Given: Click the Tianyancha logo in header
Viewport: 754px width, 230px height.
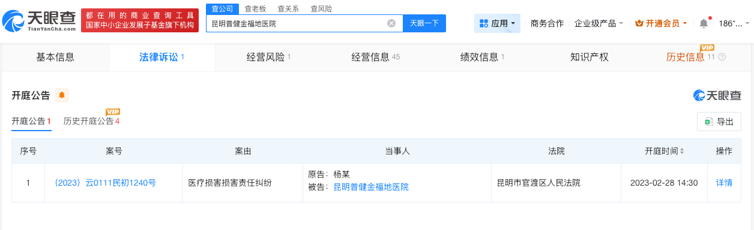Looking at the screenshot, I should click(39, 21).
